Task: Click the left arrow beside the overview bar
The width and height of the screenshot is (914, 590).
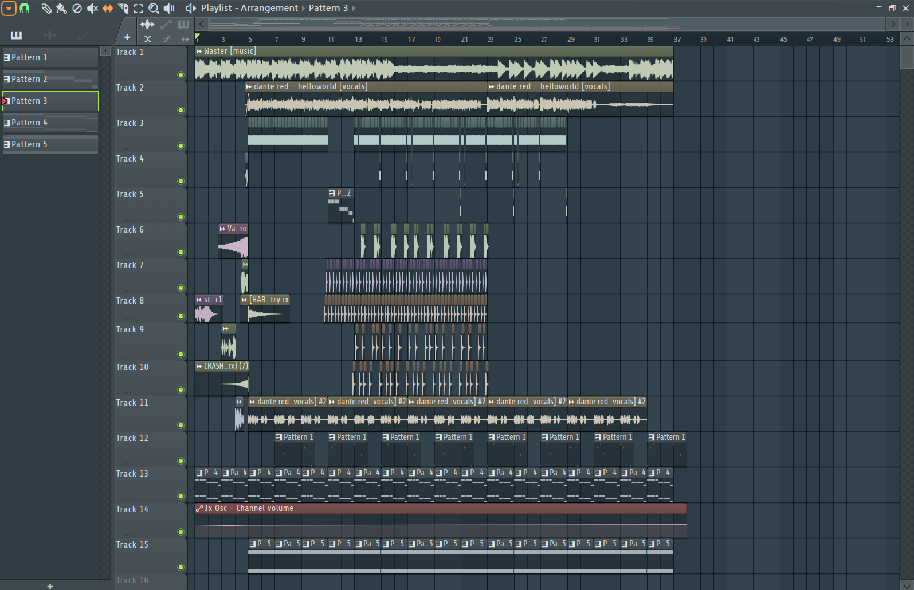Action: tap(201, 24)
